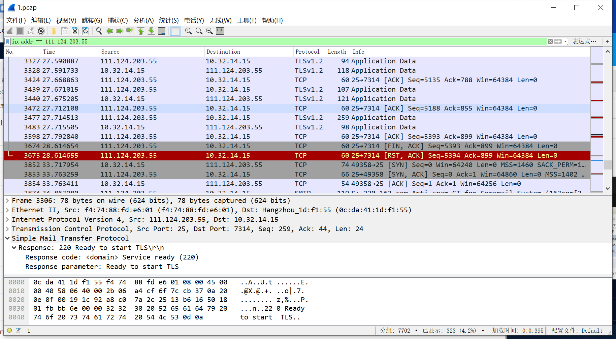Open the 统计(S) menu
Viewport: 616px width, 339px height.
pos(169,21)
